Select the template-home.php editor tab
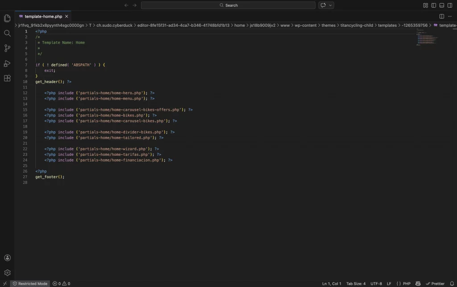The image size is (457, 287). (43, 15)
